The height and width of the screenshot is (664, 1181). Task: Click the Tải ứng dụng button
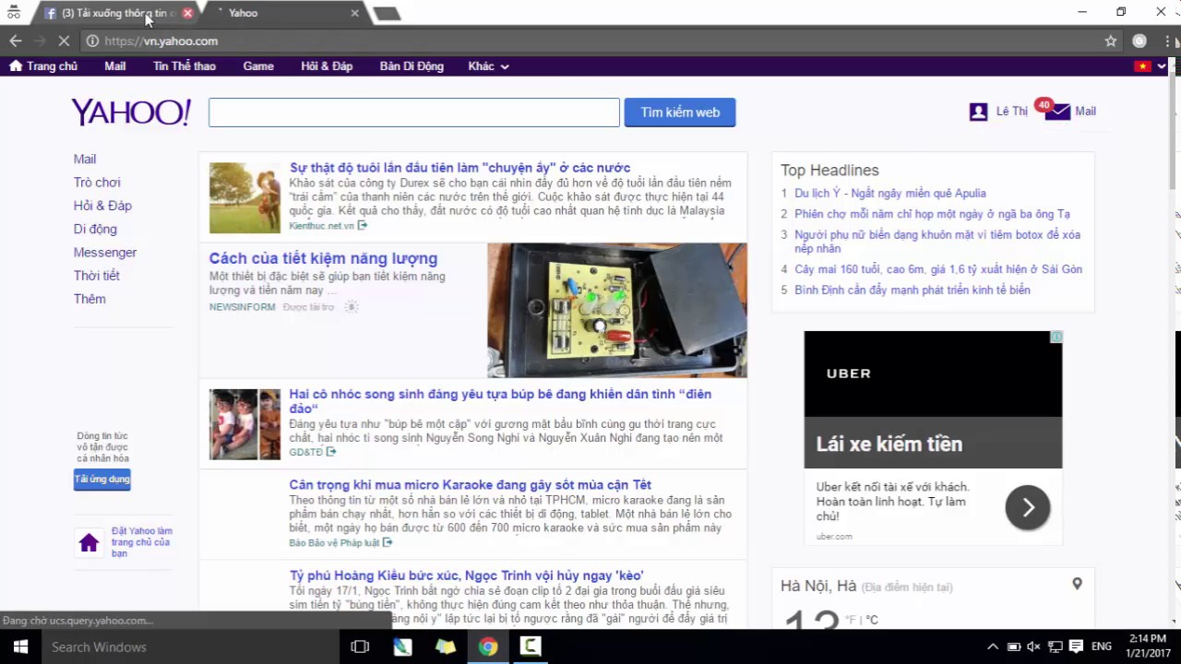[102, 480]
